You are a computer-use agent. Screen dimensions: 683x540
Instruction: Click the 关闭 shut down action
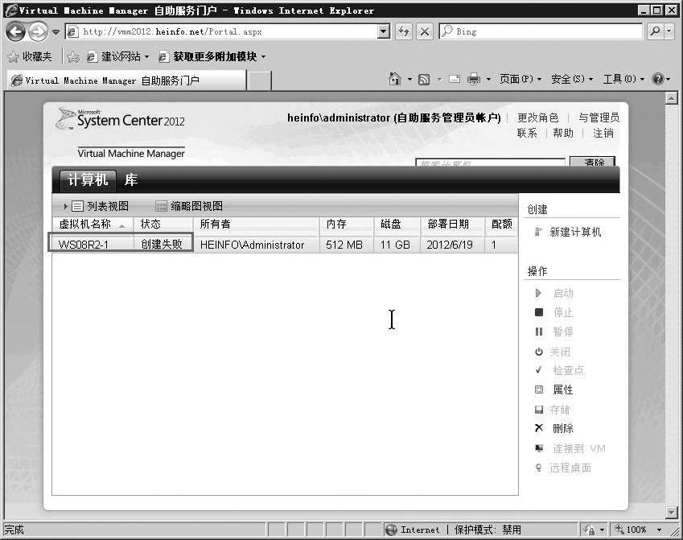[x=553, y=352]
